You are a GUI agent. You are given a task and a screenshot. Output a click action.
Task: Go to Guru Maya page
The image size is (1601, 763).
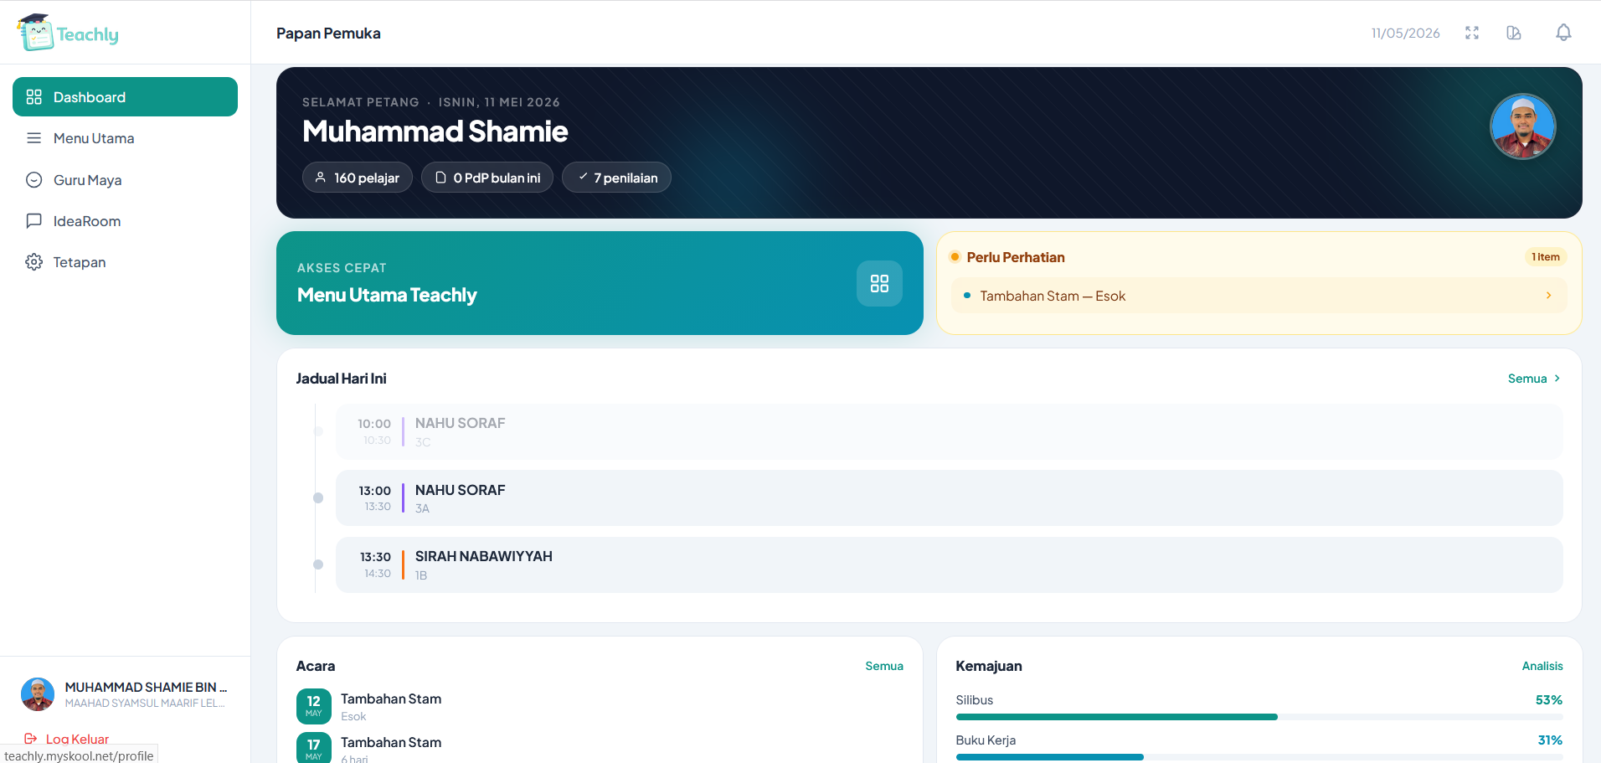tap(125, 180)
